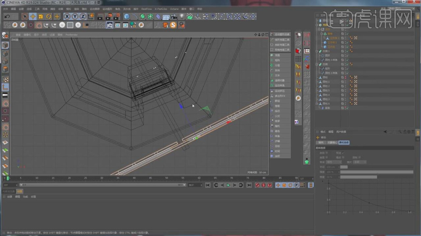This screenshot has height=236, width=421.
Task: Click the ProRender viewport menu
Action: click(71, 35)
